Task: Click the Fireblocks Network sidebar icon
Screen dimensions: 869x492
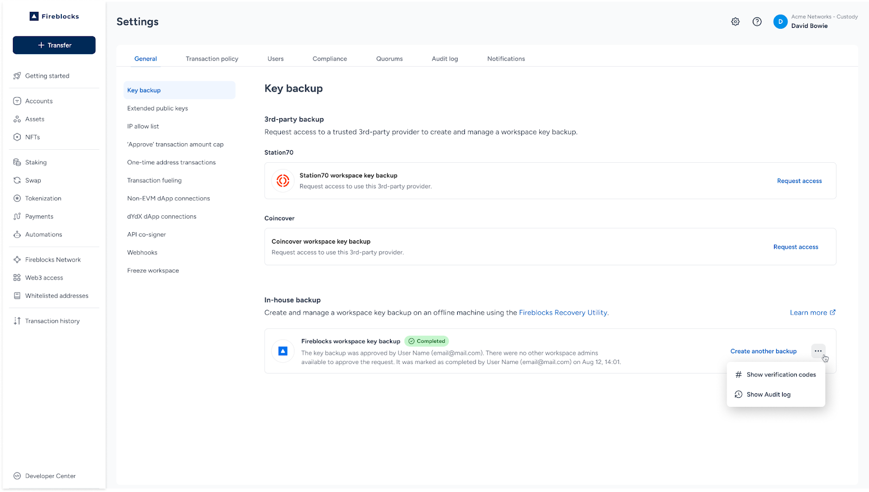Action: (x=17, y=260)
